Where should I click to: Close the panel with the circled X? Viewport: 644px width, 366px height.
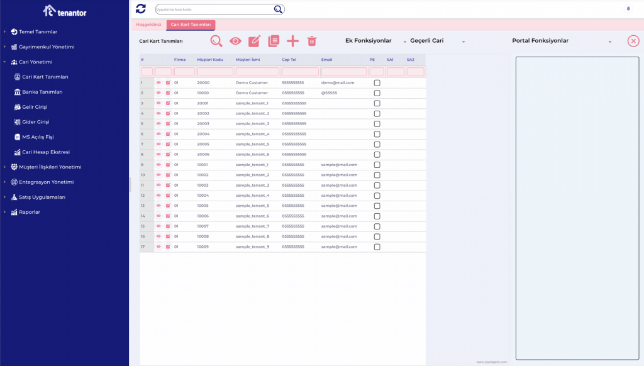633,41
